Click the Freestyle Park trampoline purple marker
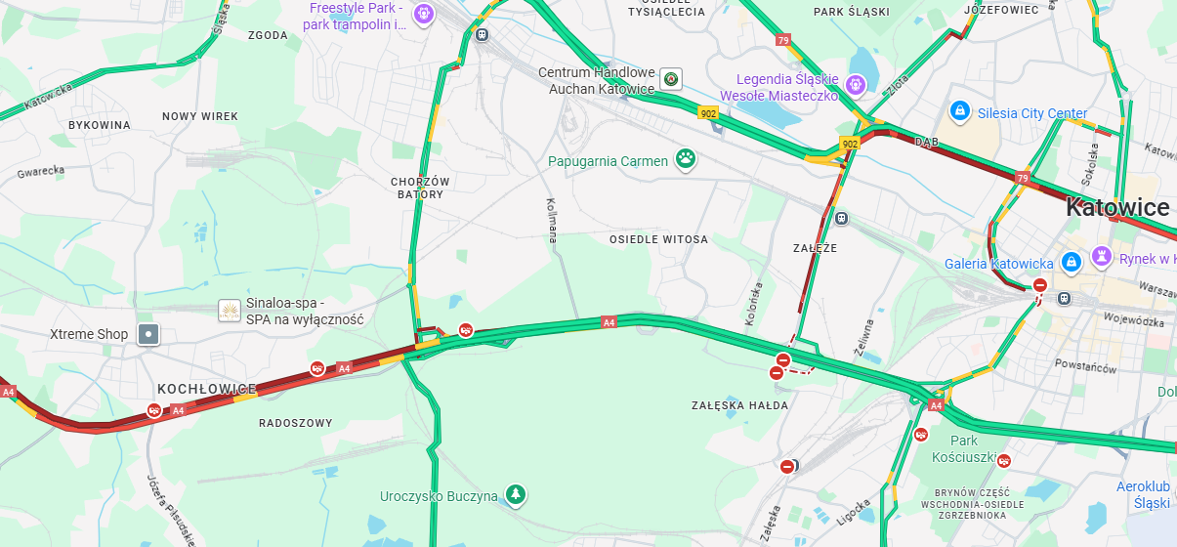 pos(423,14)
